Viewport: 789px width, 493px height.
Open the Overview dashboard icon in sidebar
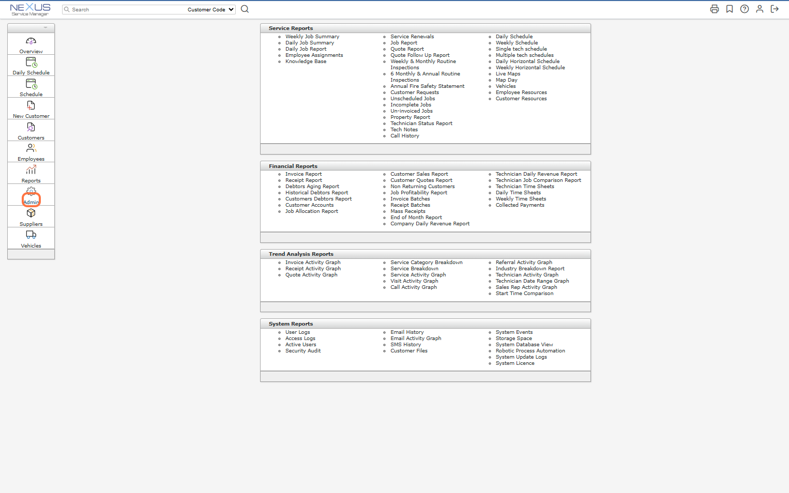pyautogui.click(x=31, y=41)
